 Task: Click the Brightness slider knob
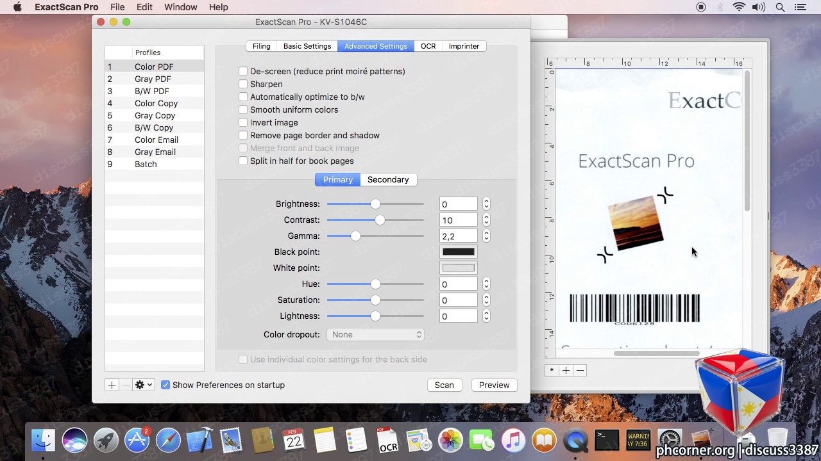375,204
